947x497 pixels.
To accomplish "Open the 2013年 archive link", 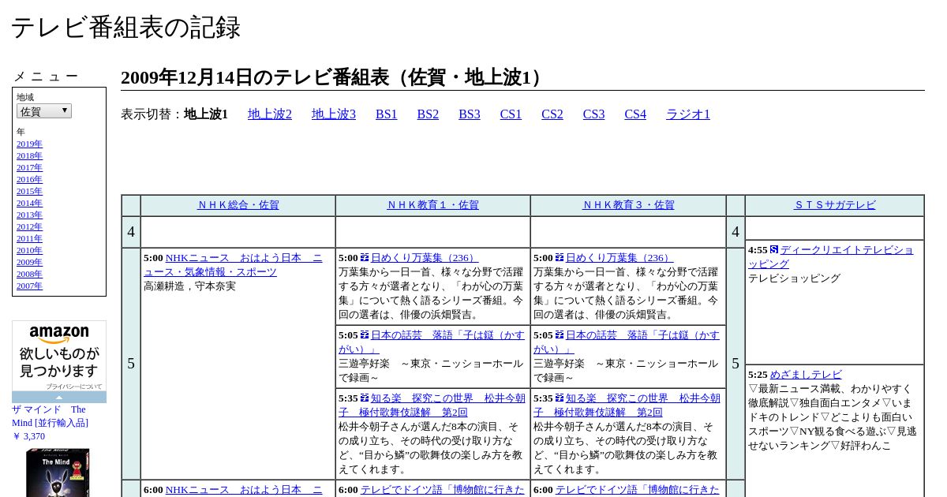I will pyautogui.click(x=29, y=215).
